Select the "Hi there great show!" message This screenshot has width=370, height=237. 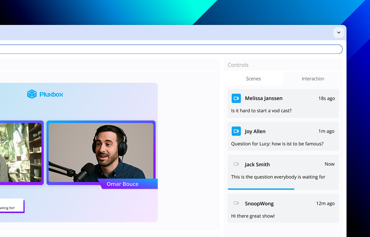(253, 216)
